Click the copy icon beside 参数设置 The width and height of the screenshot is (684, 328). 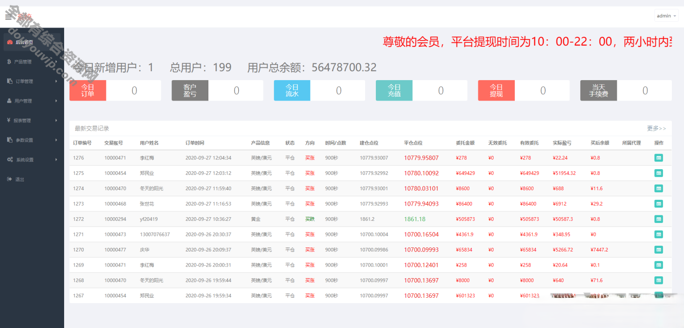click(10, 140)
